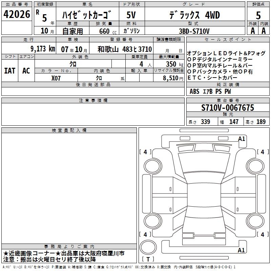Select the 検査員記入欄 header

[69, 130]
